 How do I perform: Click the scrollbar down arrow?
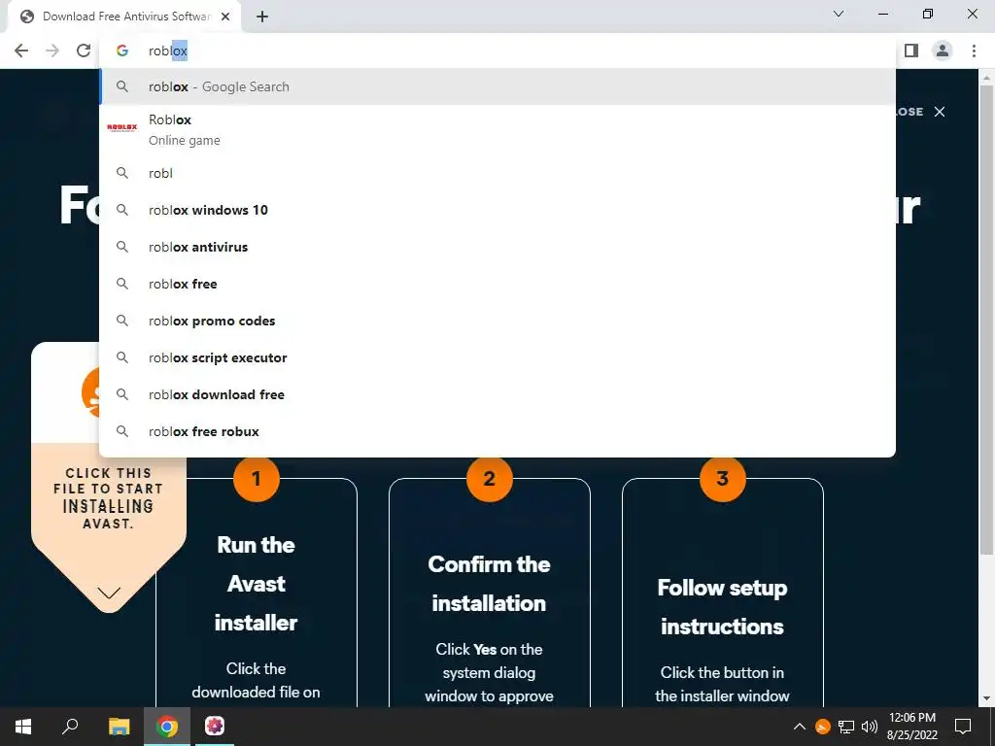(x=986, y=698)
